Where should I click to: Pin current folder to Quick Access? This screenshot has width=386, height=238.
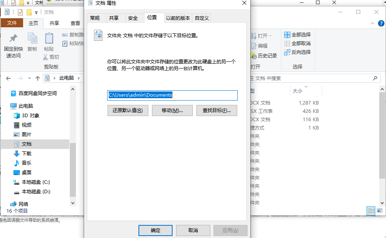pos(12,43)
